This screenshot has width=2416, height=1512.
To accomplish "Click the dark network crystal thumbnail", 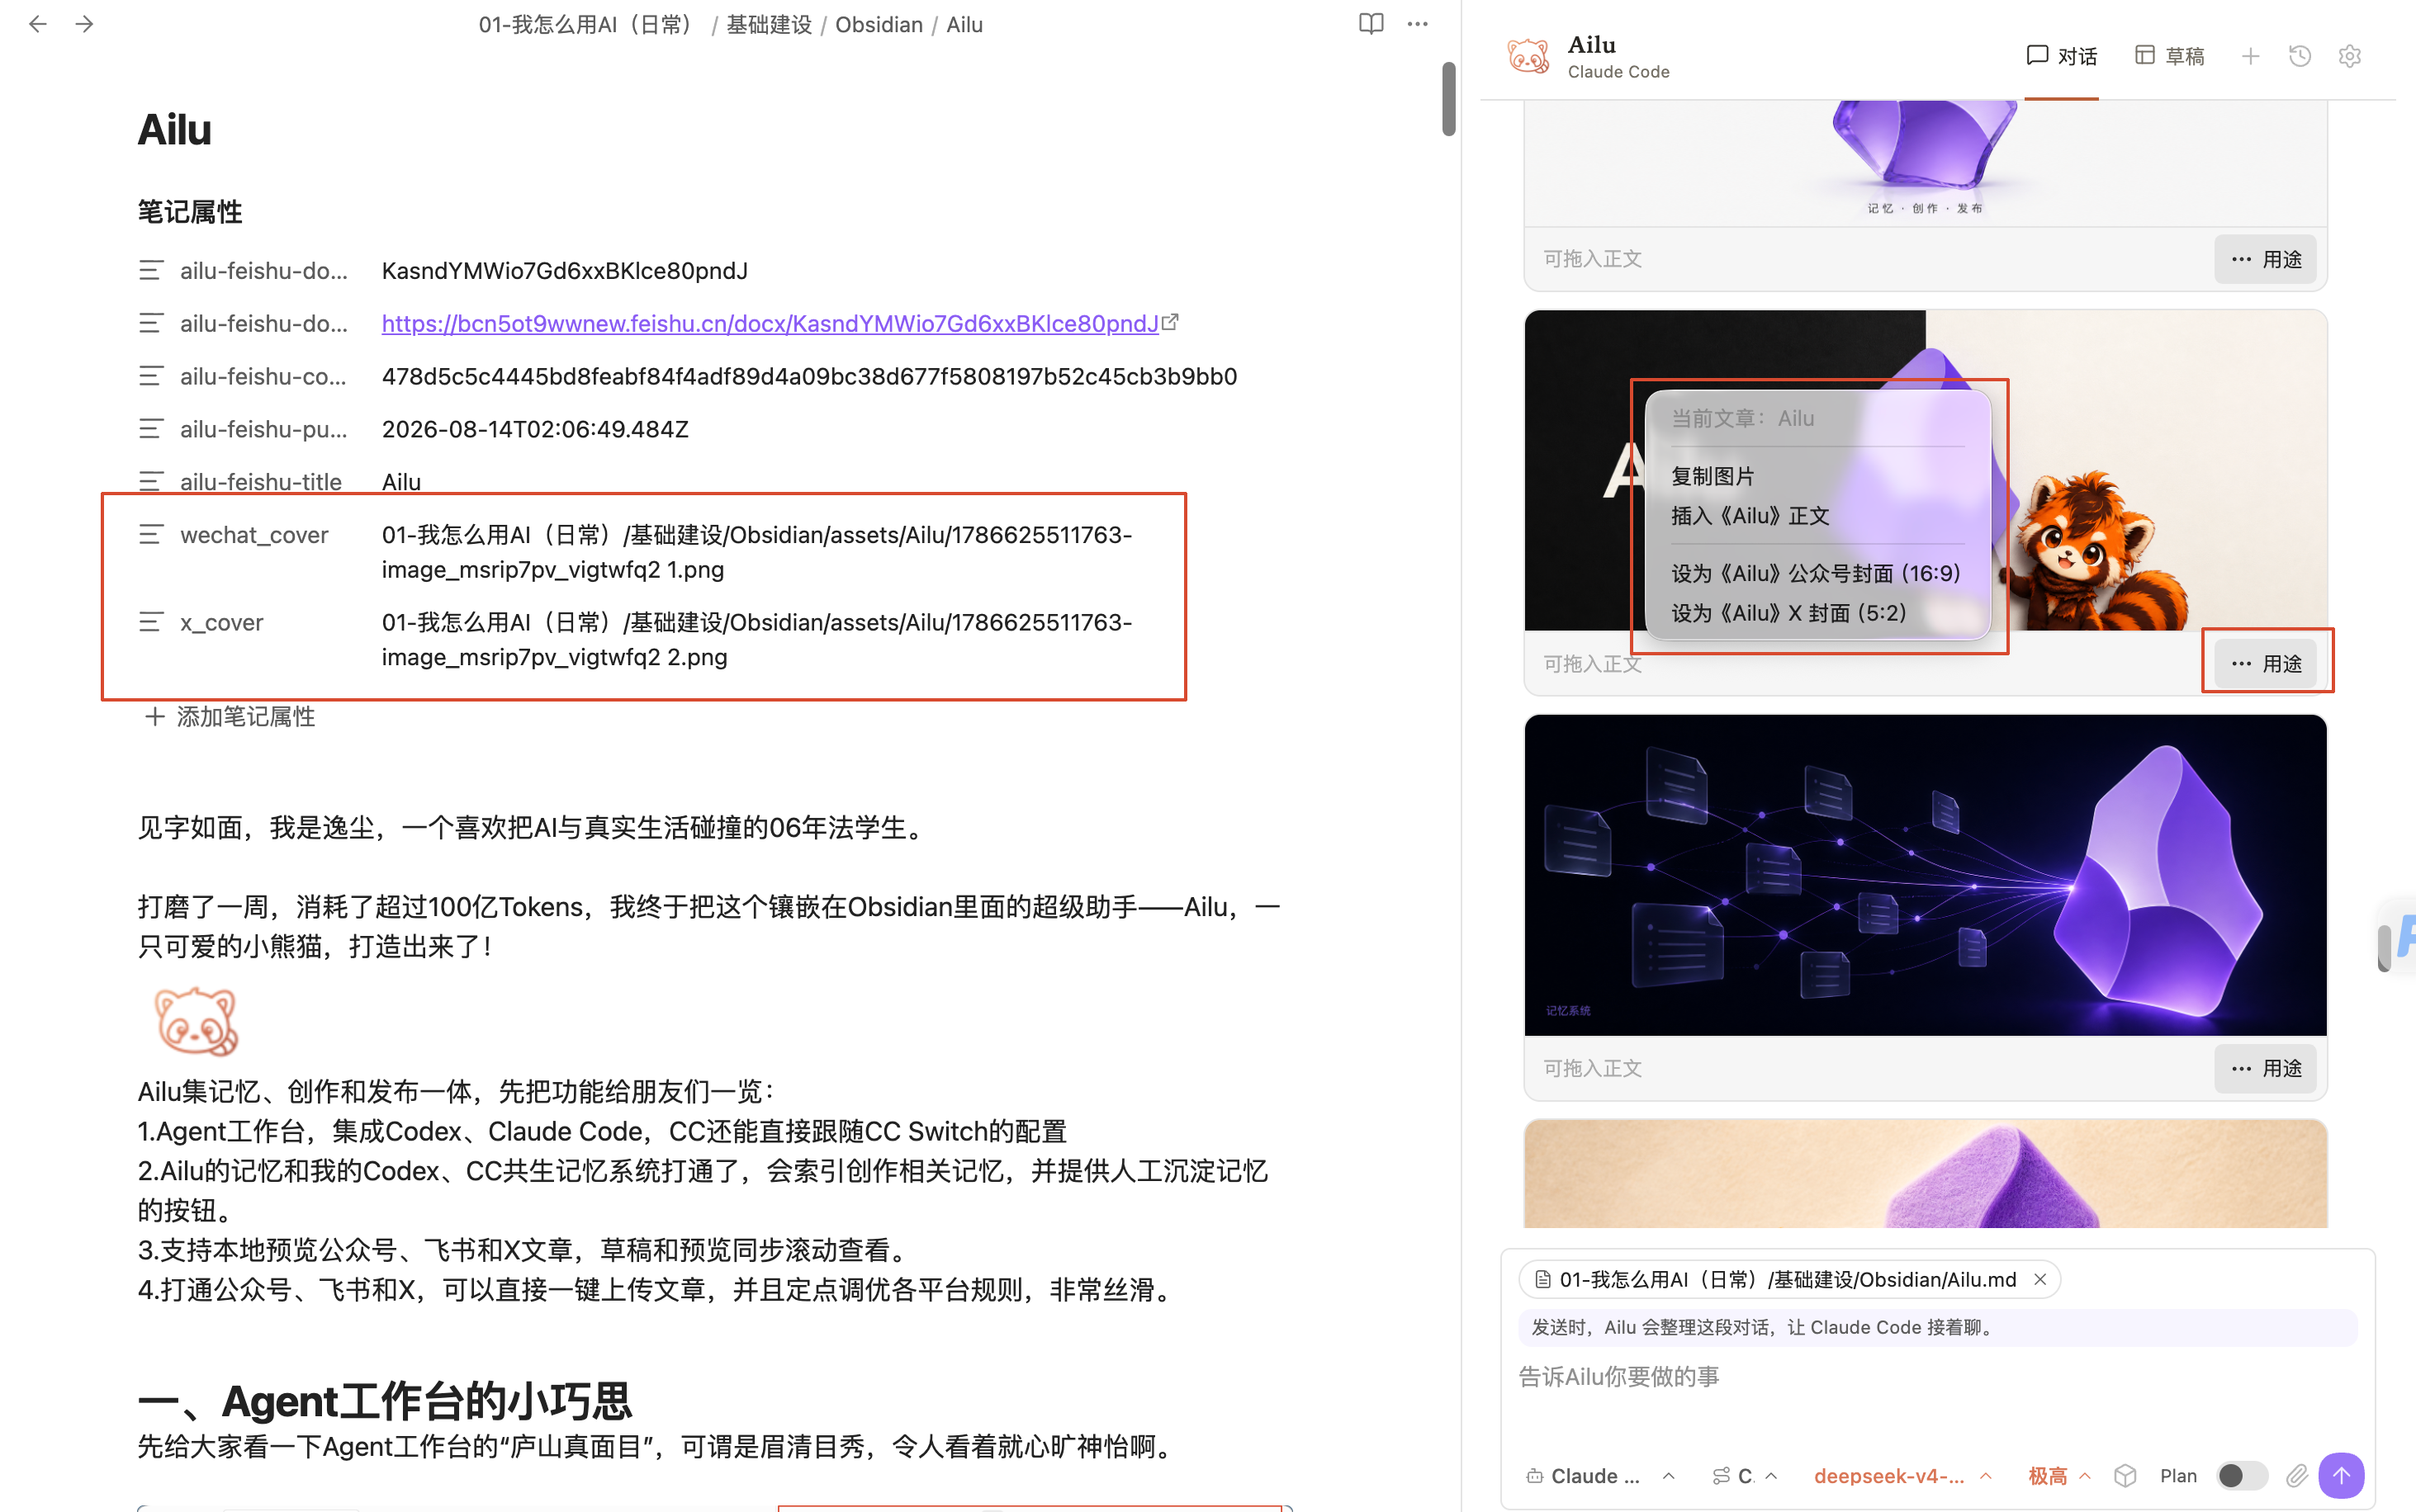I will click(1925, 875).
